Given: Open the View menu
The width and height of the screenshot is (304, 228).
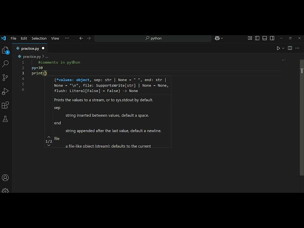Looking at the screenshot, I should click(55, 38).
